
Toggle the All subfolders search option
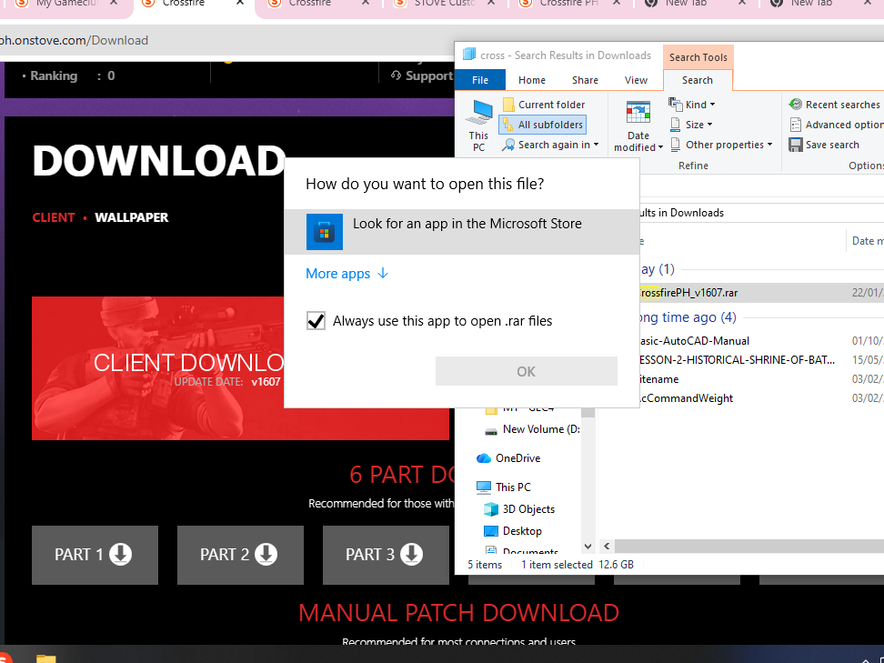click(x=542, y=125)
